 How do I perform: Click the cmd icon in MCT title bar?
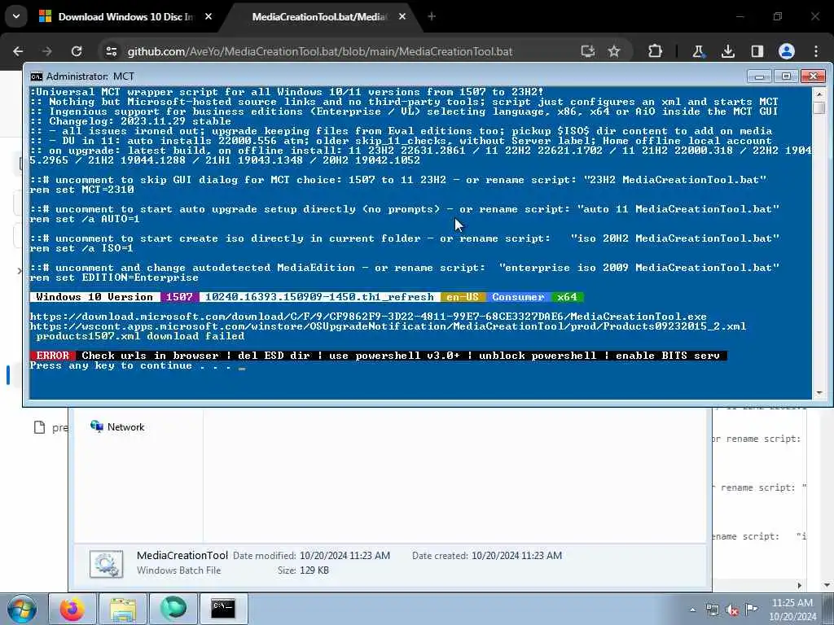36,76
